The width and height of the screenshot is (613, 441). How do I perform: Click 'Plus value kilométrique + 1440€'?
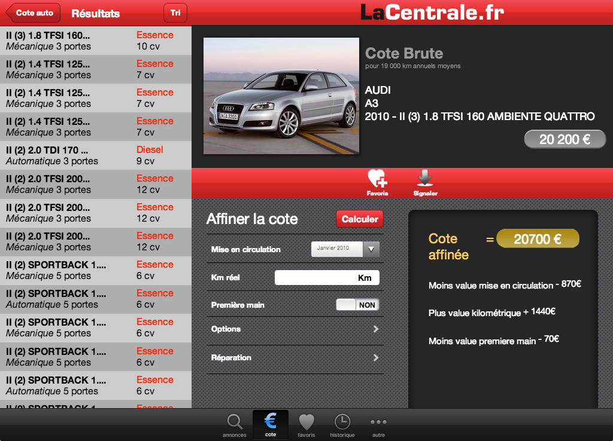(x=492, y=312)
